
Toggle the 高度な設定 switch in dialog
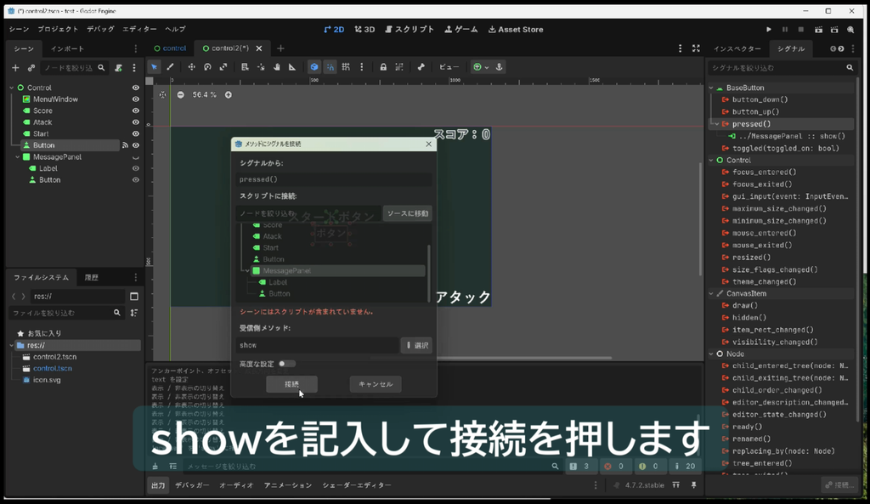[287, 364]
